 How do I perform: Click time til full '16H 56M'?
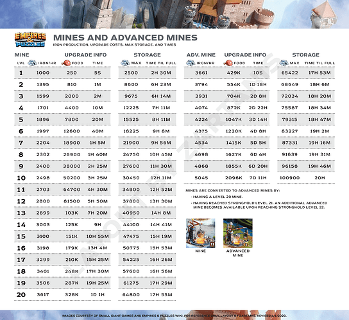pos(161,271)
